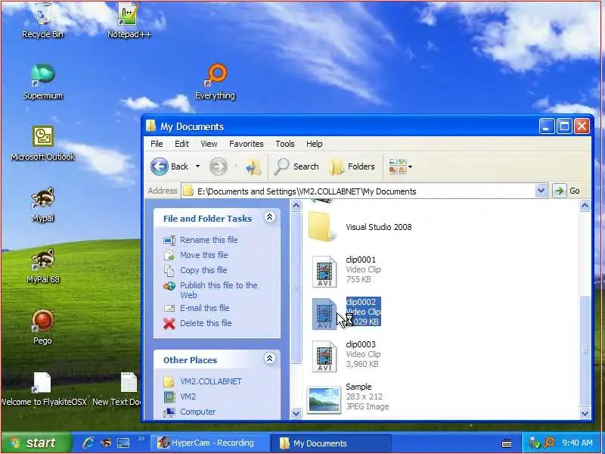Click the Back button in My Documents
The image size is (605, 454).
point(169,166)
